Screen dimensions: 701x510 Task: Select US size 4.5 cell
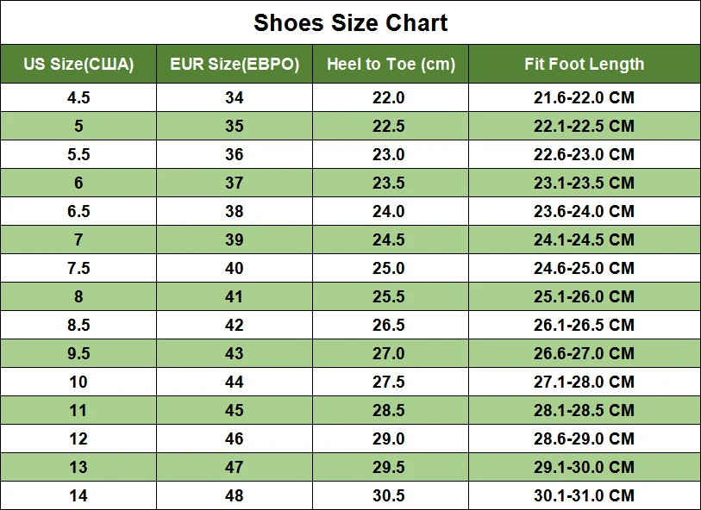tap(78, 97)
